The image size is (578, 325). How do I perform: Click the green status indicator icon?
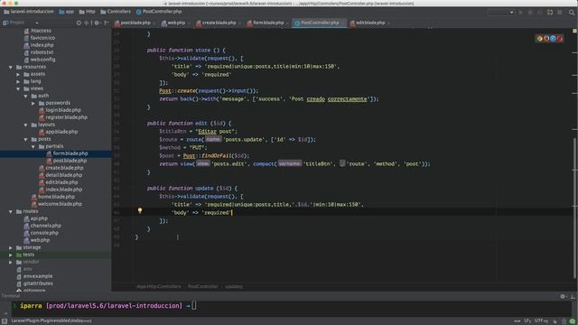pos(572,321)
